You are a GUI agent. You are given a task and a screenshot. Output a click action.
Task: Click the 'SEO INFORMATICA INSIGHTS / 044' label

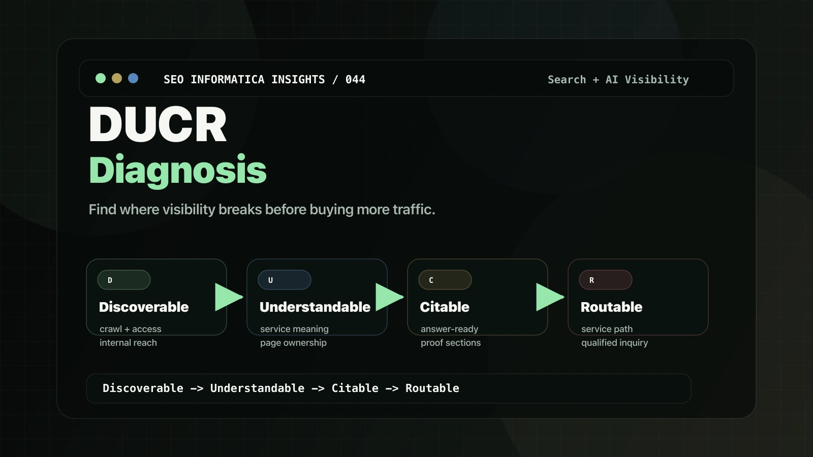tap(264, 79)
